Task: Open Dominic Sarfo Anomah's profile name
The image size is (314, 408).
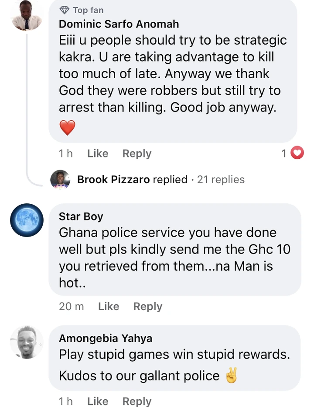Action: (119, 24)
